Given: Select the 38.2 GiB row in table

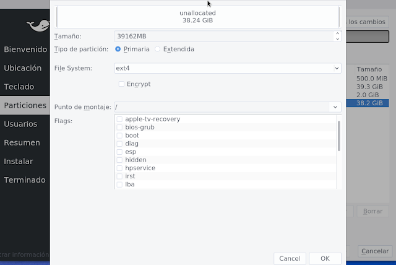Looking at the screenshot, I should (368, 103).
